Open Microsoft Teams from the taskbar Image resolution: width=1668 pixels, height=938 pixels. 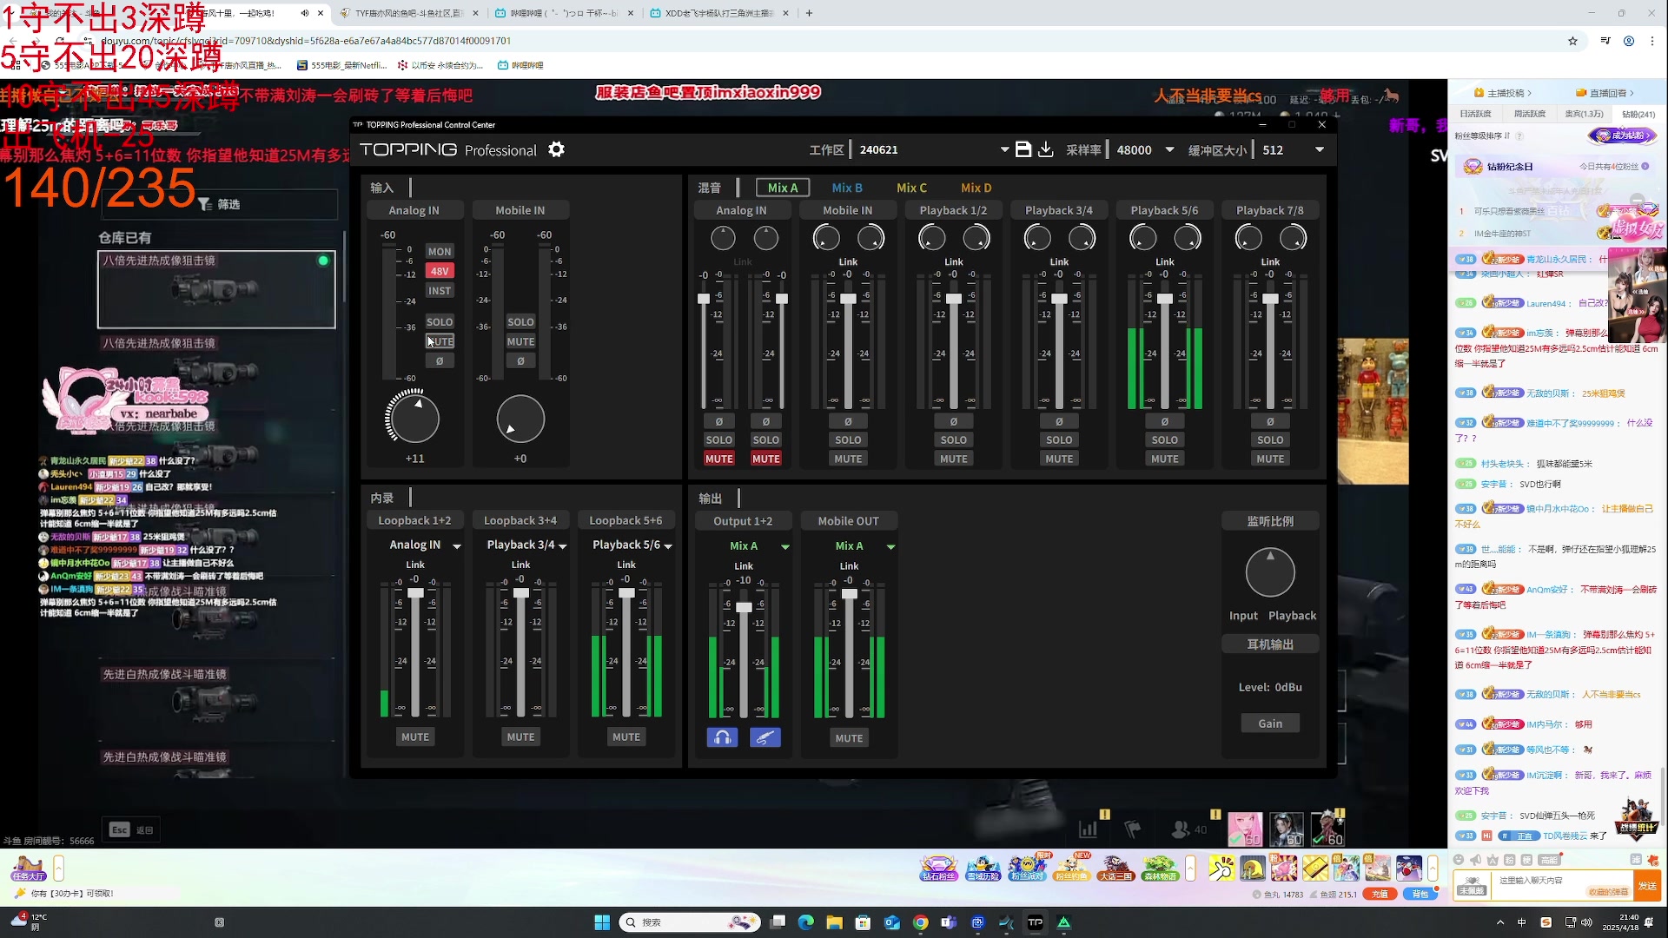(949, 922)
